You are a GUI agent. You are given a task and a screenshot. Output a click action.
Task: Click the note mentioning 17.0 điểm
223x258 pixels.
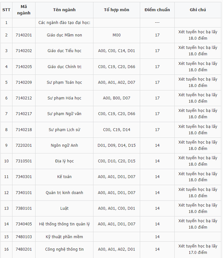[198, 249]
